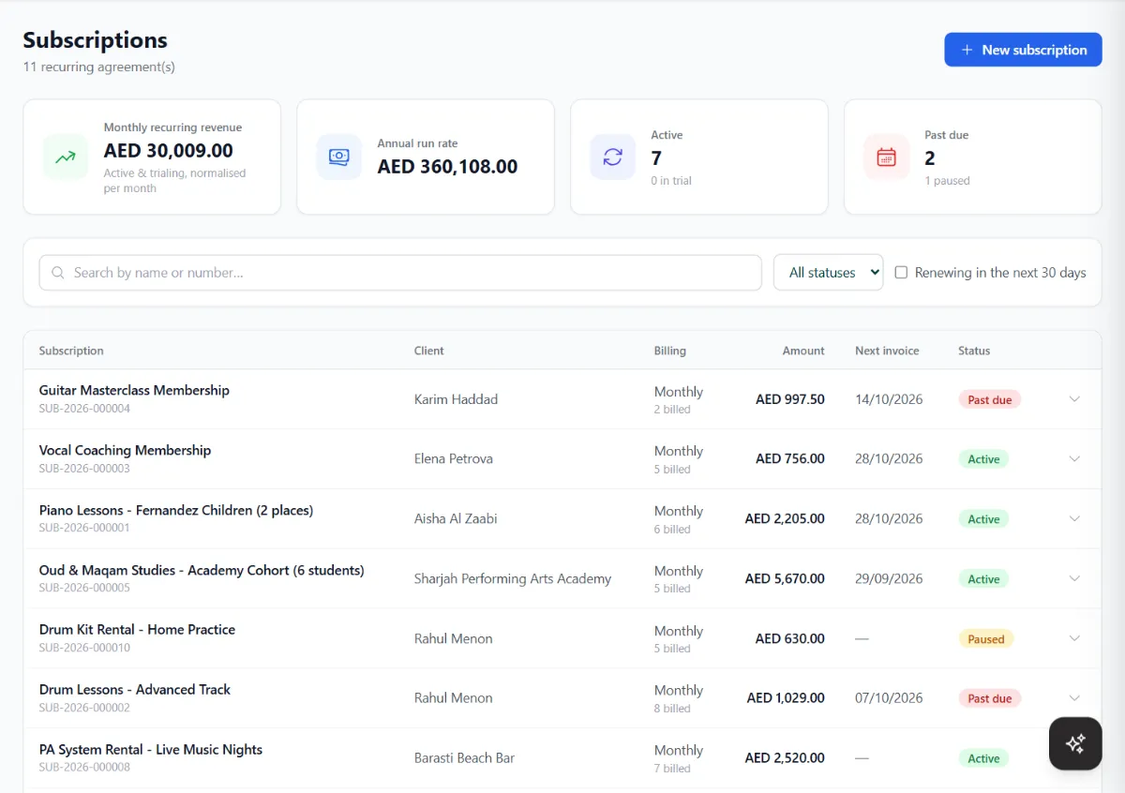Click the Past due badge for Karim Haddad
The width and height of the screenshot is (1125, 793).
[x=989, y=399]
